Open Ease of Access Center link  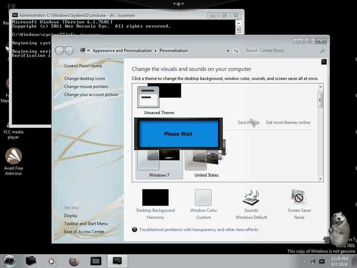coord(84,232)
